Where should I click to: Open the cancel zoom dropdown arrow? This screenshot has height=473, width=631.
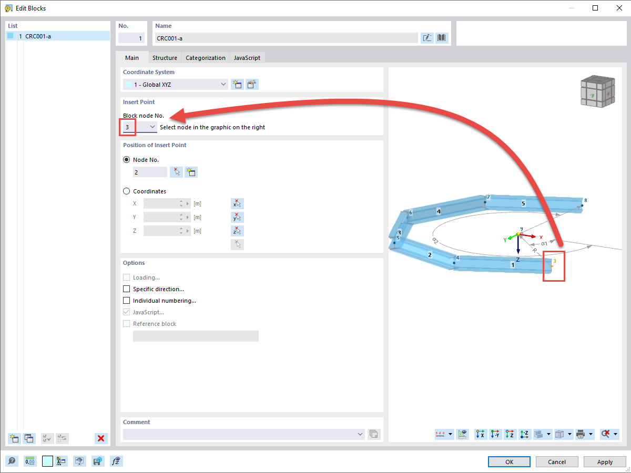tap(615, 434)
